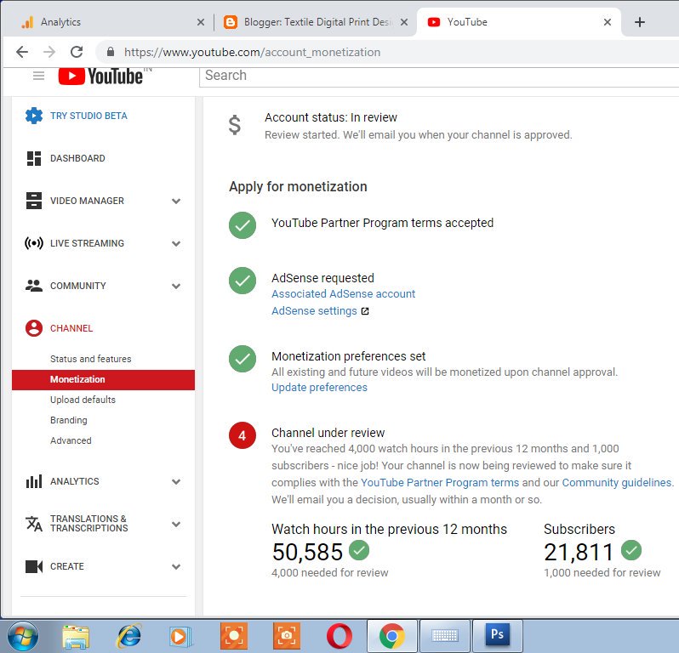The image size is (679, 653).
Task: Click DASHBOARD label in sidebar
Action: pos(77,158)
